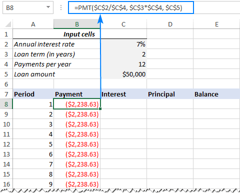Select period 3 cell in row 10
Image resolution: width=240 pixels, height=193 pixels.
33,124
